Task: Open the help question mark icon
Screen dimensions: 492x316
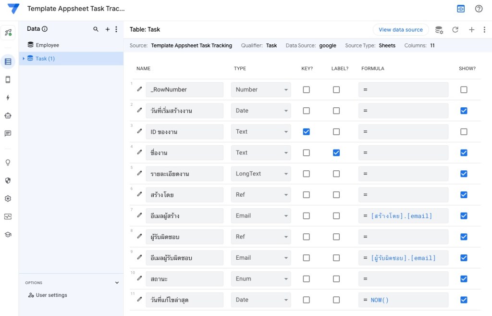Action: (479, 9)
